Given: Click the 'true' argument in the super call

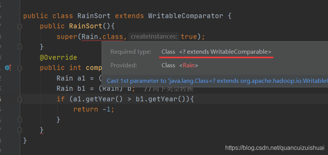Looking at the screenshot, I should 189,37.
